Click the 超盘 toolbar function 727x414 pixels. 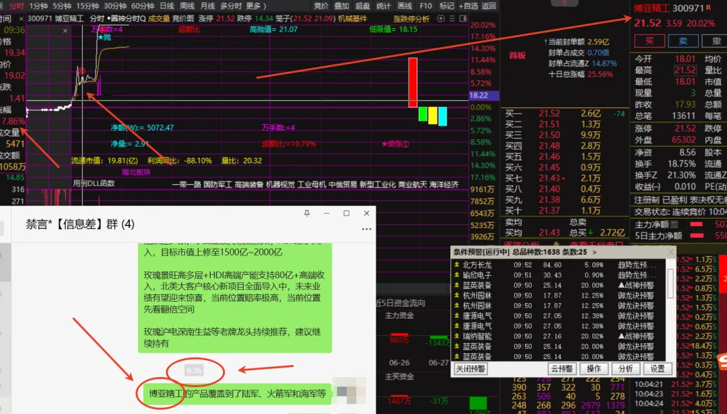coord(363,6)
